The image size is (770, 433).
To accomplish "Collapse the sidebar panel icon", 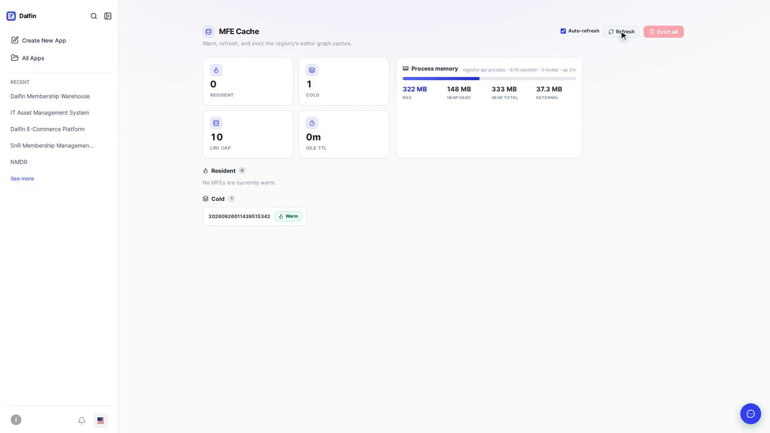I will tap(108, 16).
